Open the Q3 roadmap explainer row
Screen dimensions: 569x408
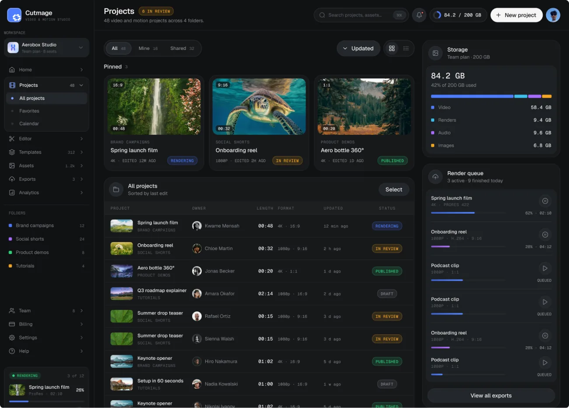click(x=259, y=294)
